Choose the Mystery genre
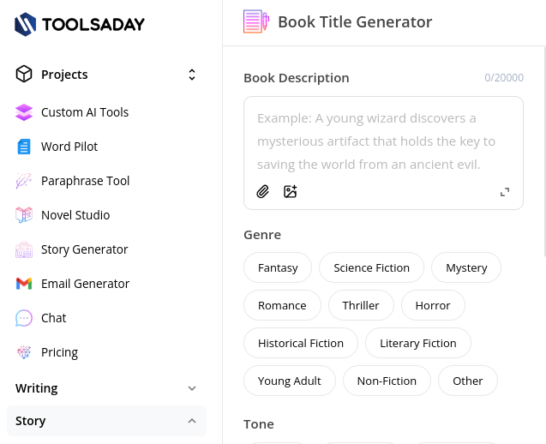Screen dimensions: 546x444 coord(466,267)
